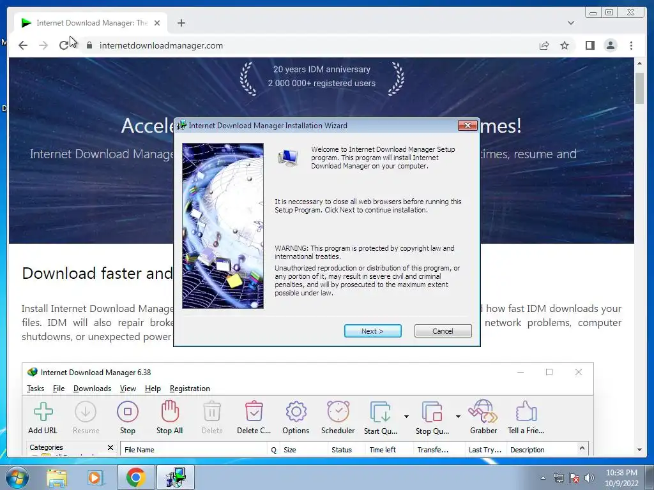This screenshot has height=490, width=654.
Task: Select IDM installer taskbar button
Action: point(175,477)
